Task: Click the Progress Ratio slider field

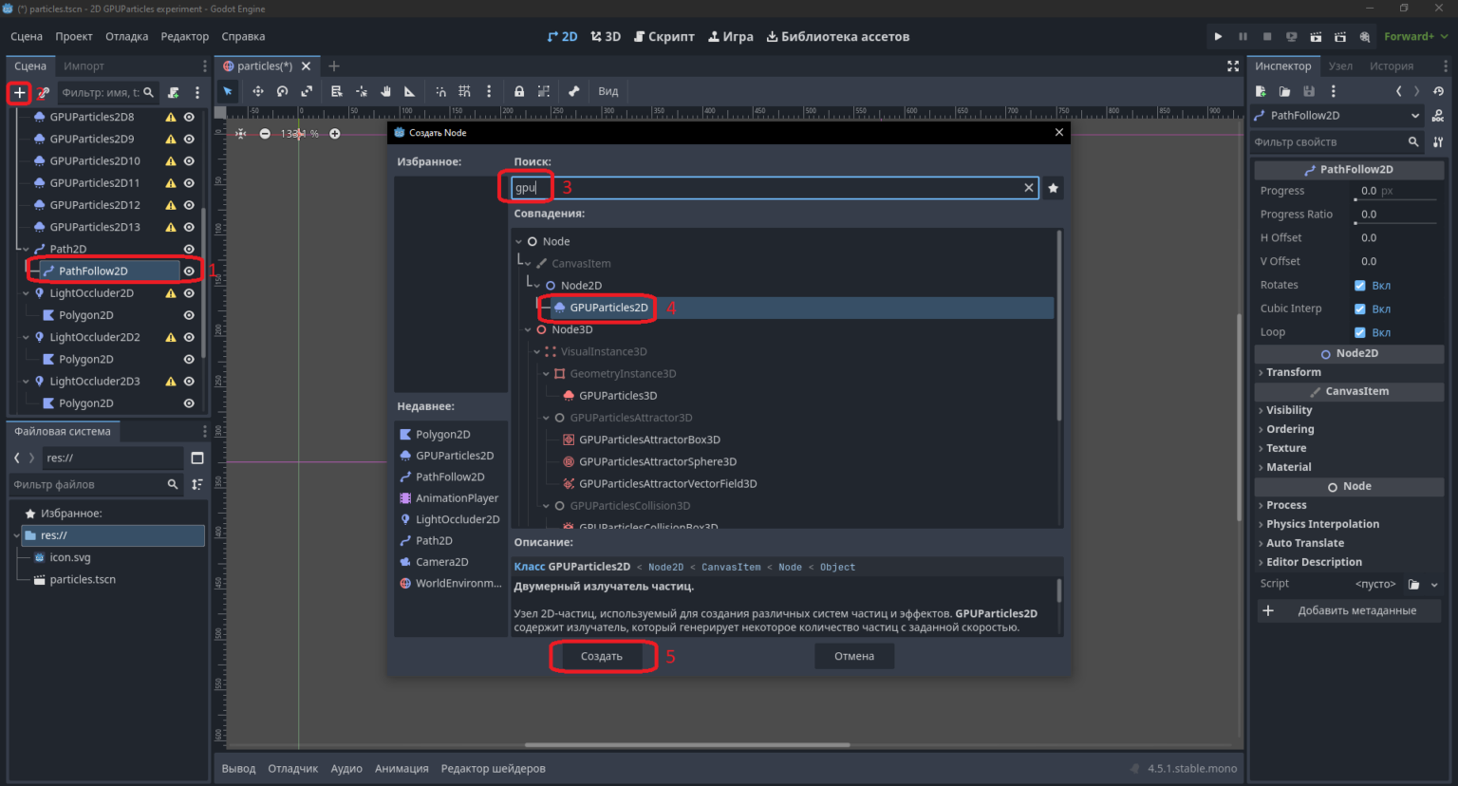Action: click(x=1394, y=215)
